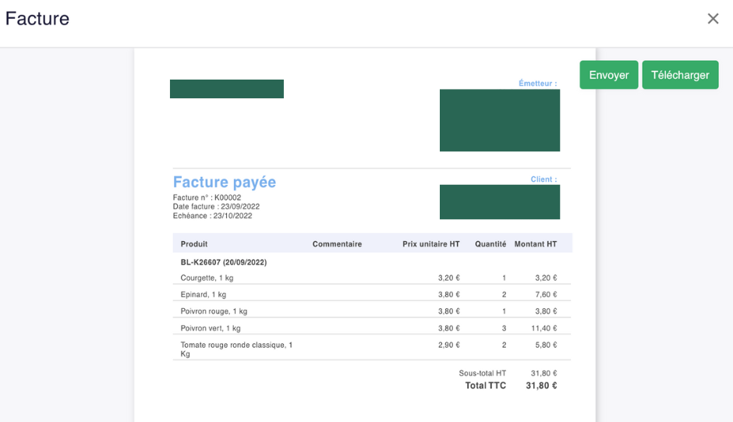
Task: Click the Commentaire column header
Action: click(x=337, y=244)
